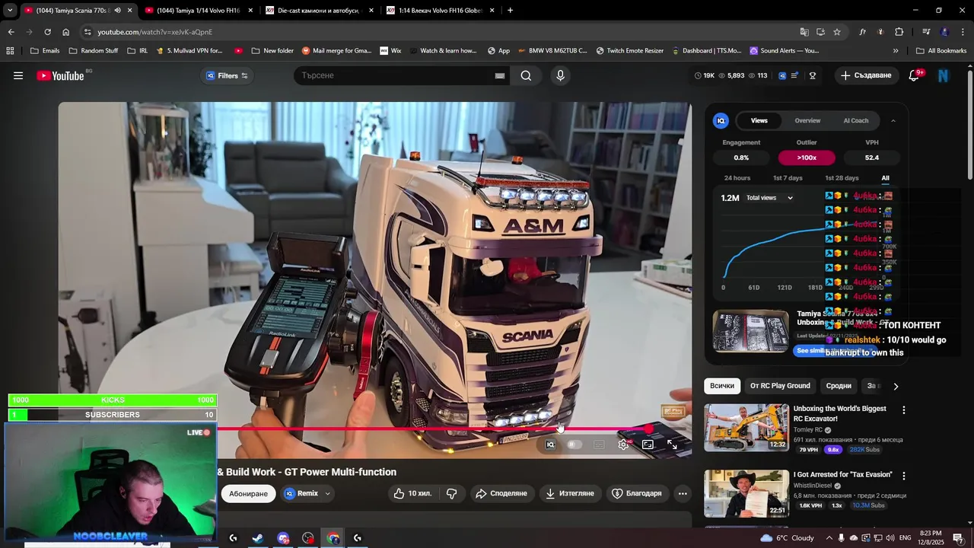The image size is (974, 548).
Task: Switch to the vidIQ Overview tab
Action: pos(807,120)
